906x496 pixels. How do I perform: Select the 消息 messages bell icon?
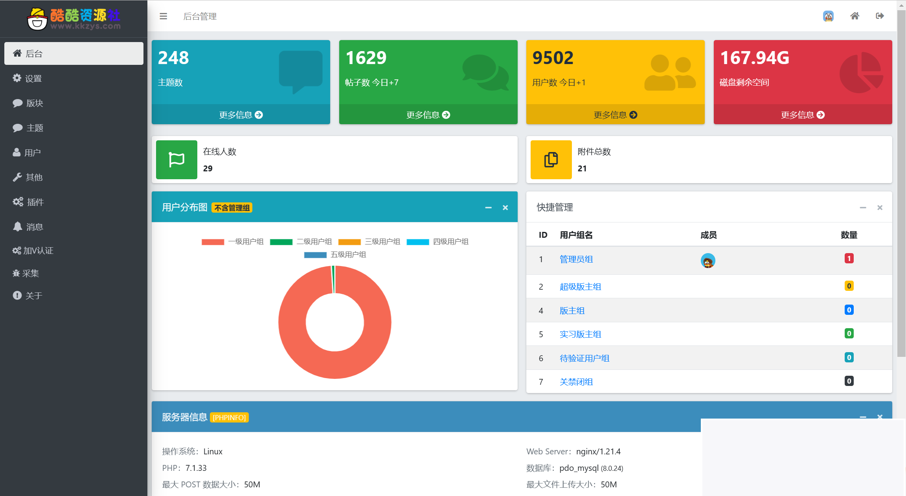coord(17,226)
